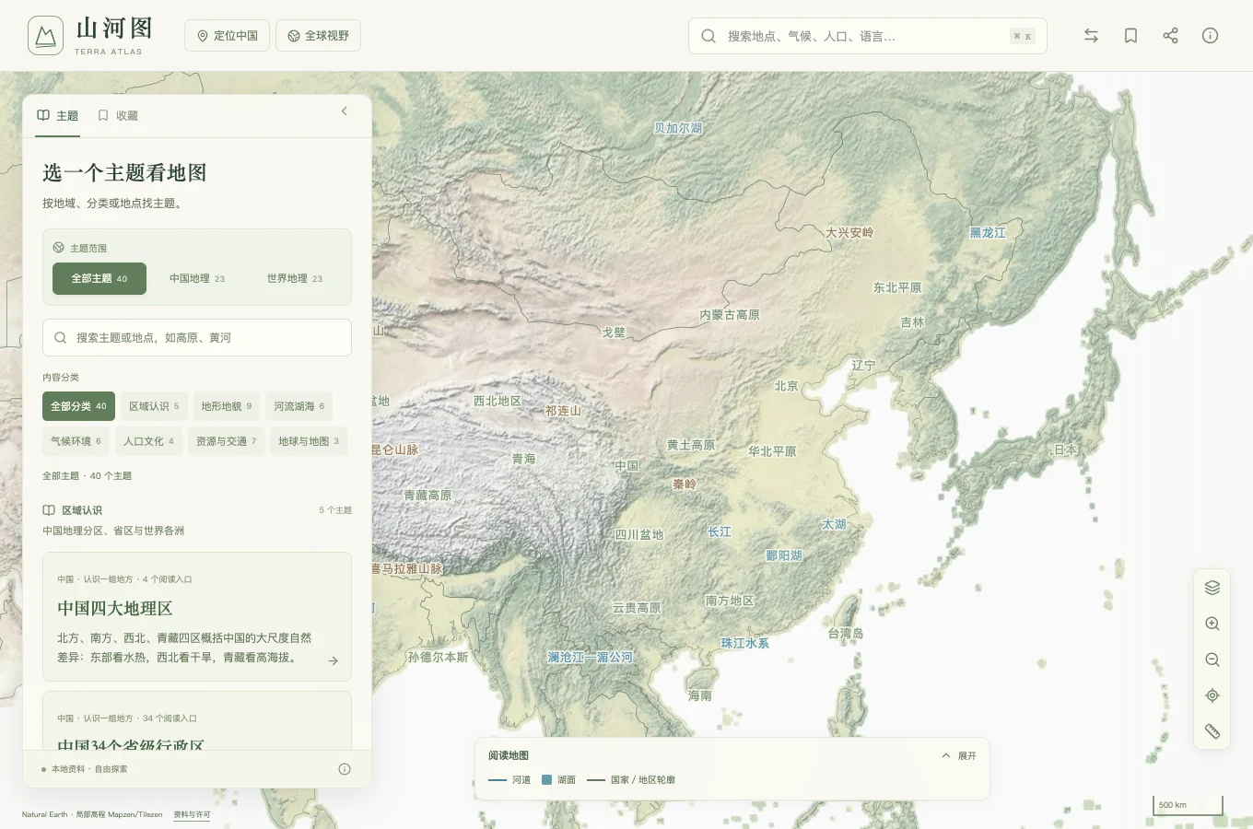Click the 北京 map label
1253x829 pixels.
click(x=787, y=386)
